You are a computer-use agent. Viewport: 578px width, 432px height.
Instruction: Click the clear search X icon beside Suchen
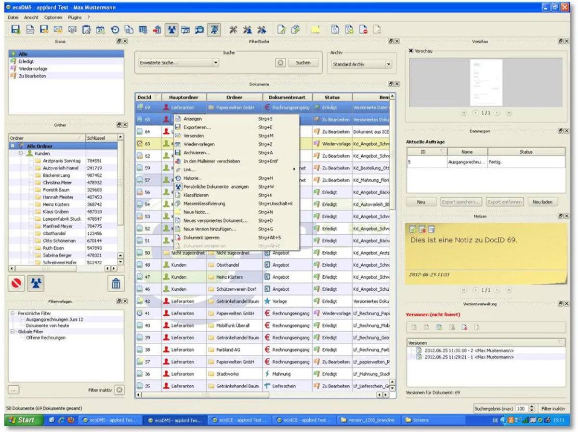coord(280,63)
